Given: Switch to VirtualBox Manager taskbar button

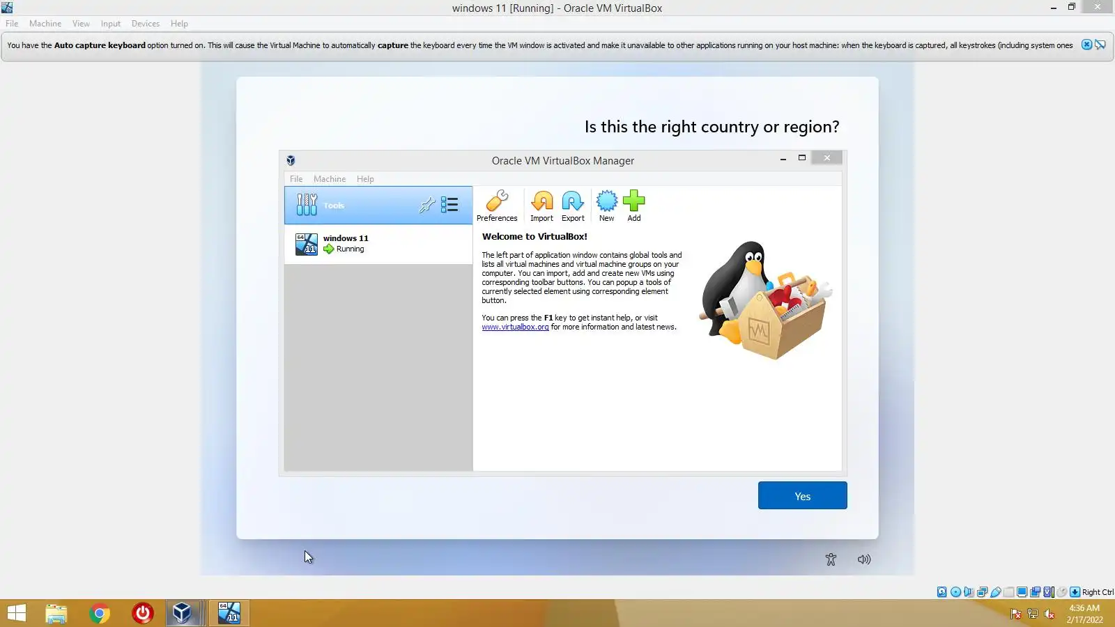Looking at the screenshot, I should point(185,613).
